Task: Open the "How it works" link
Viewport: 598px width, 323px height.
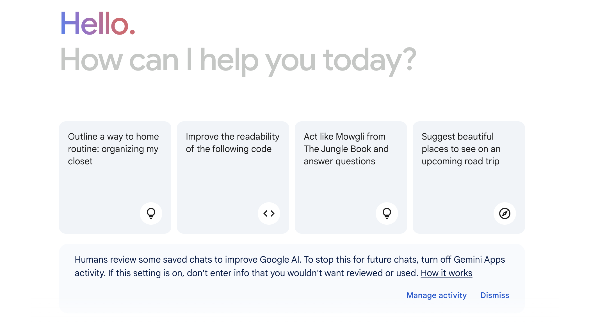Action: [446, 273]
